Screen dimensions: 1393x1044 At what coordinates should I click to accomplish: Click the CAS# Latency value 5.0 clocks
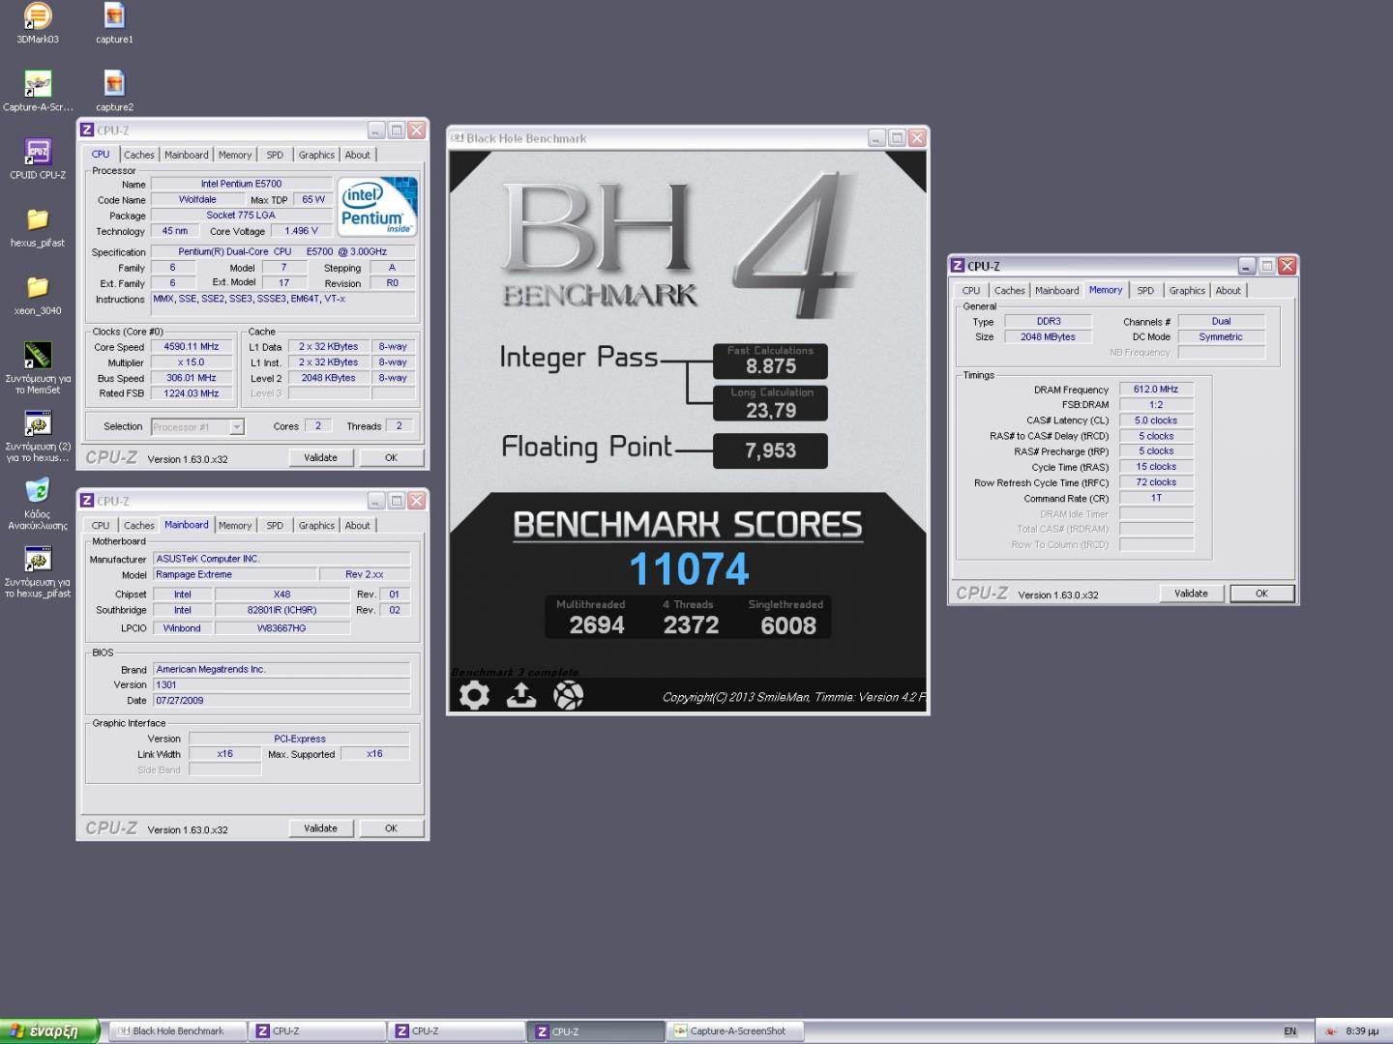(1156, 420)
